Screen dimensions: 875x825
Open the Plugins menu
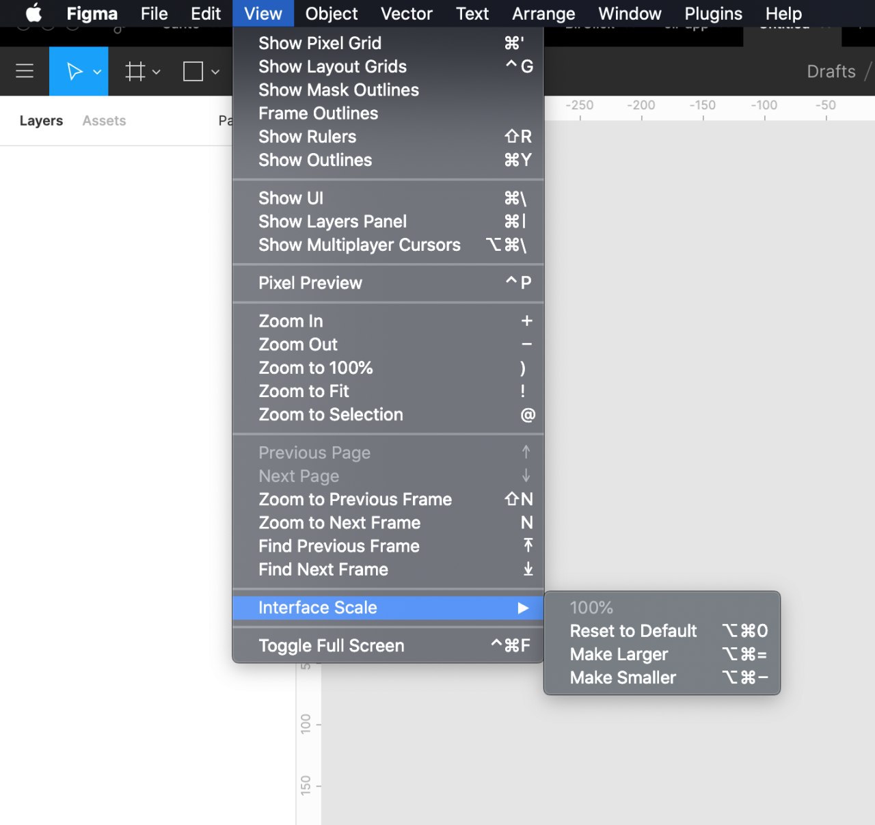tap(713, 14)
